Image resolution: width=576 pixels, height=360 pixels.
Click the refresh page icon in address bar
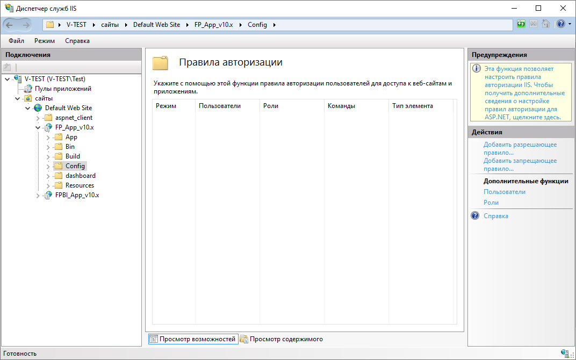(521, 24)
